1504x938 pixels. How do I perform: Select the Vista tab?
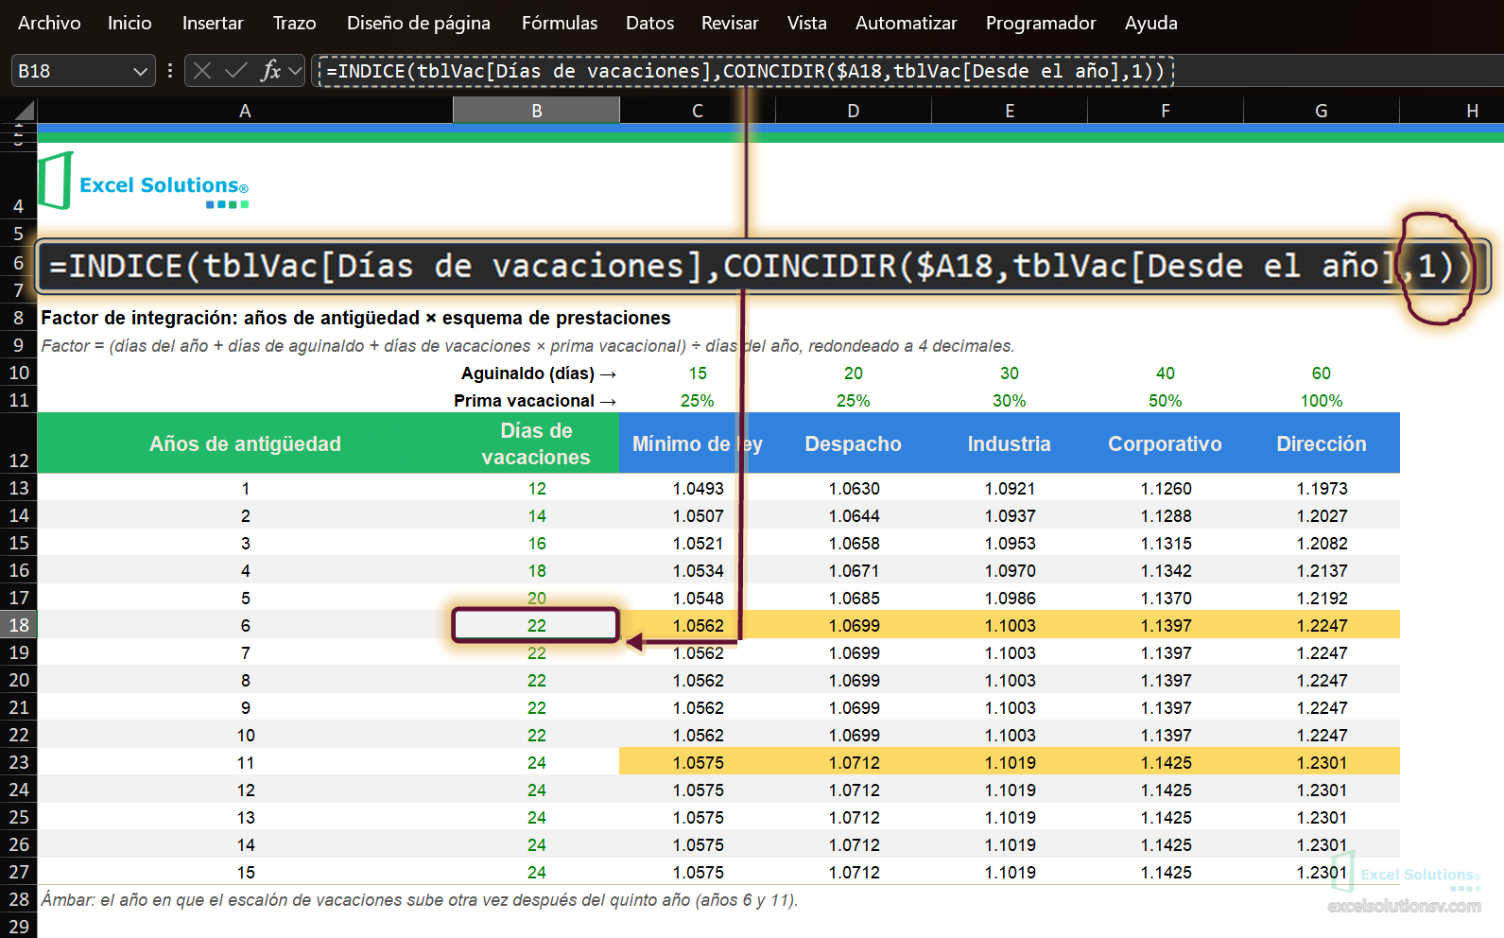click(x=807, y=23)
